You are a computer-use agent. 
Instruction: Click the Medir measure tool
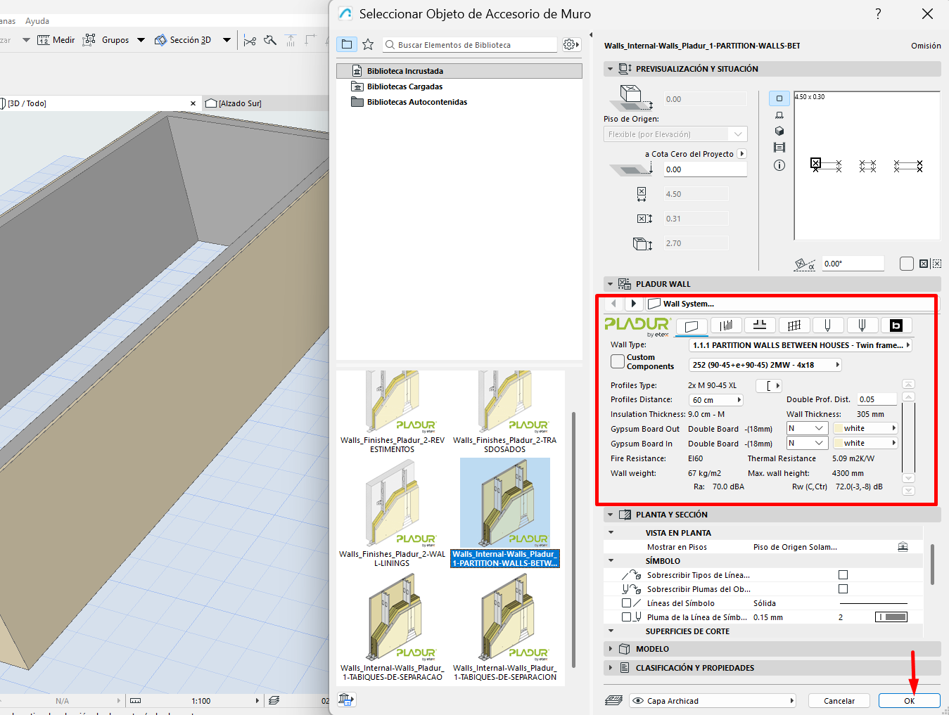tap(56, 40)
